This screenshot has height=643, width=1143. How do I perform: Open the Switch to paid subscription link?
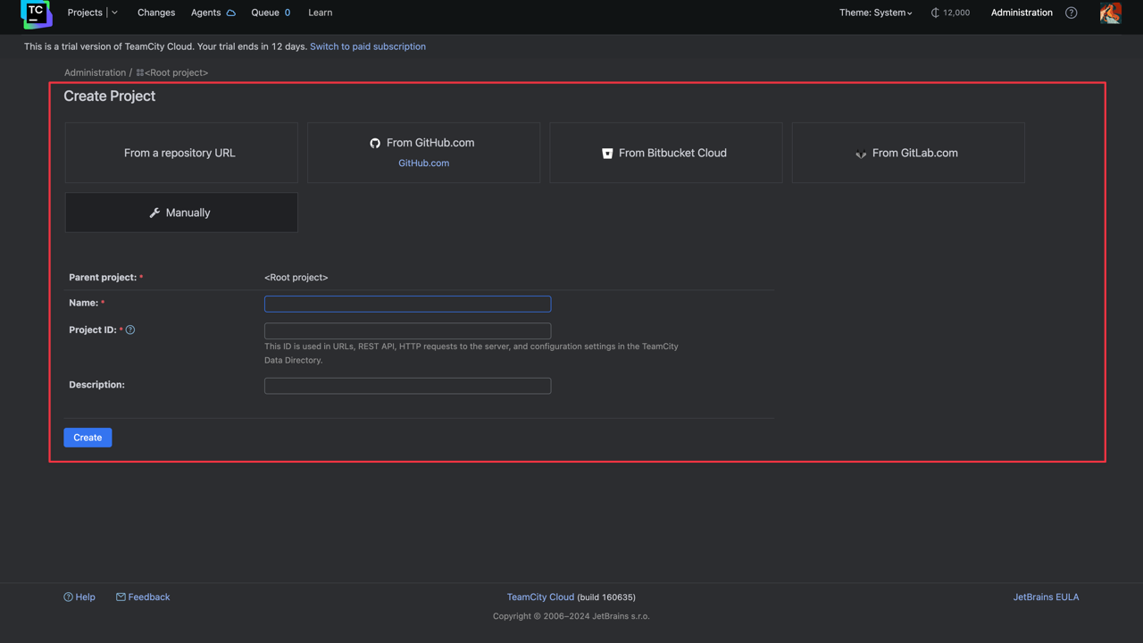pyautogui.click(x=368, y=46)
